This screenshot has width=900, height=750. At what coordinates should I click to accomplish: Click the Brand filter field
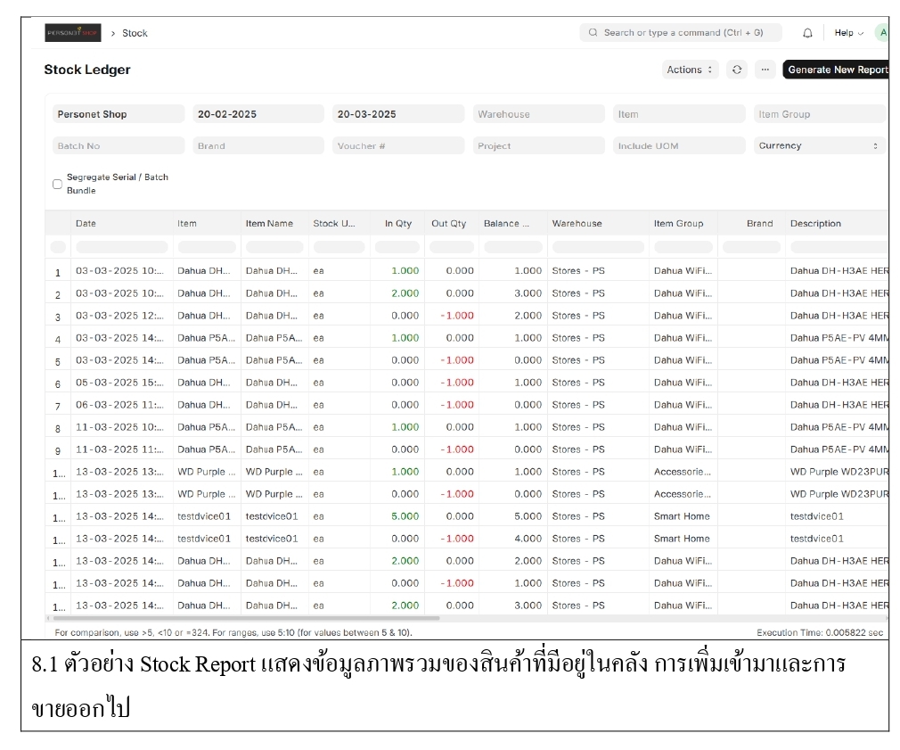[x=258, y=146]
